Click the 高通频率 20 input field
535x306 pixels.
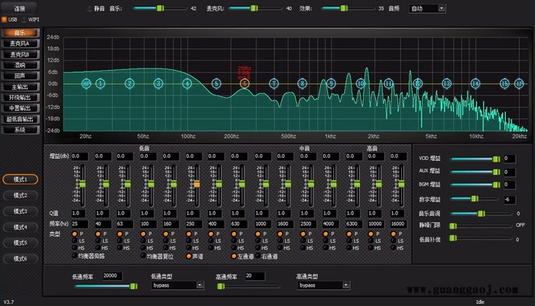(255, 275)
